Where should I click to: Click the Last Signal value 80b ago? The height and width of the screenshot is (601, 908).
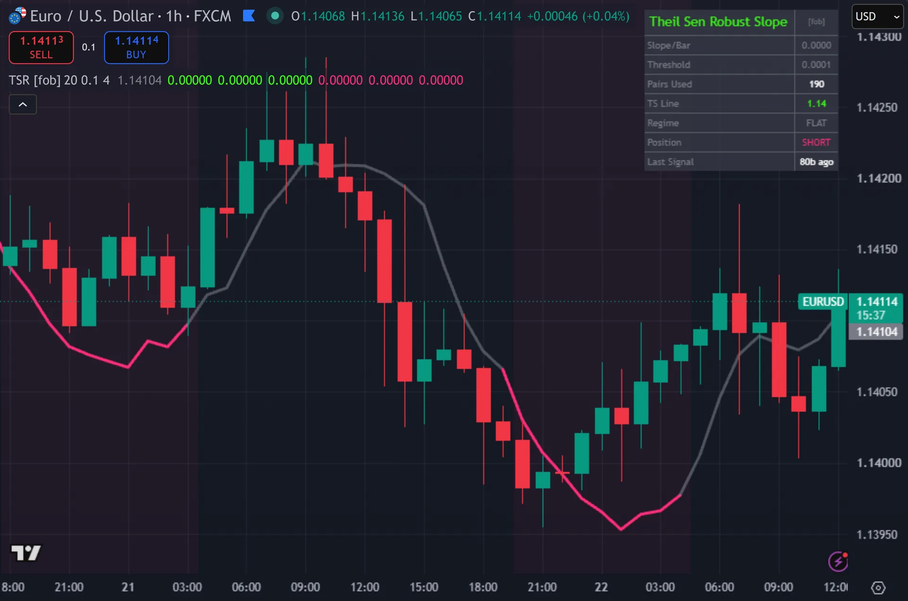[x=816, y=162]
